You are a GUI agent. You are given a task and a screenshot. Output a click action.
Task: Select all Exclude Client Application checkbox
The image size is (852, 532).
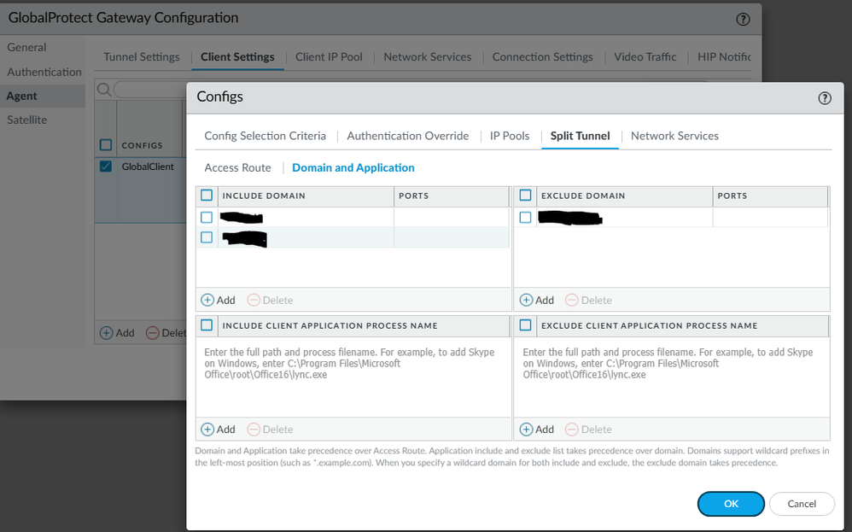[526, 325]
